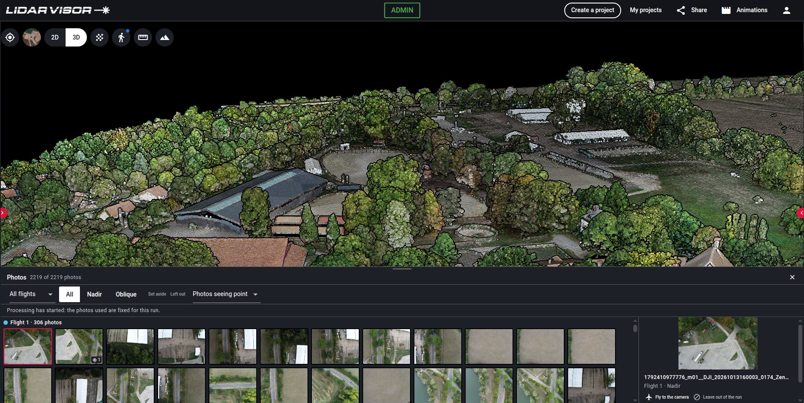Image resolution: width=804 pixels, height=403 pixels.
Task: Click the ADMIN button
Action: [x=402, y=10]
